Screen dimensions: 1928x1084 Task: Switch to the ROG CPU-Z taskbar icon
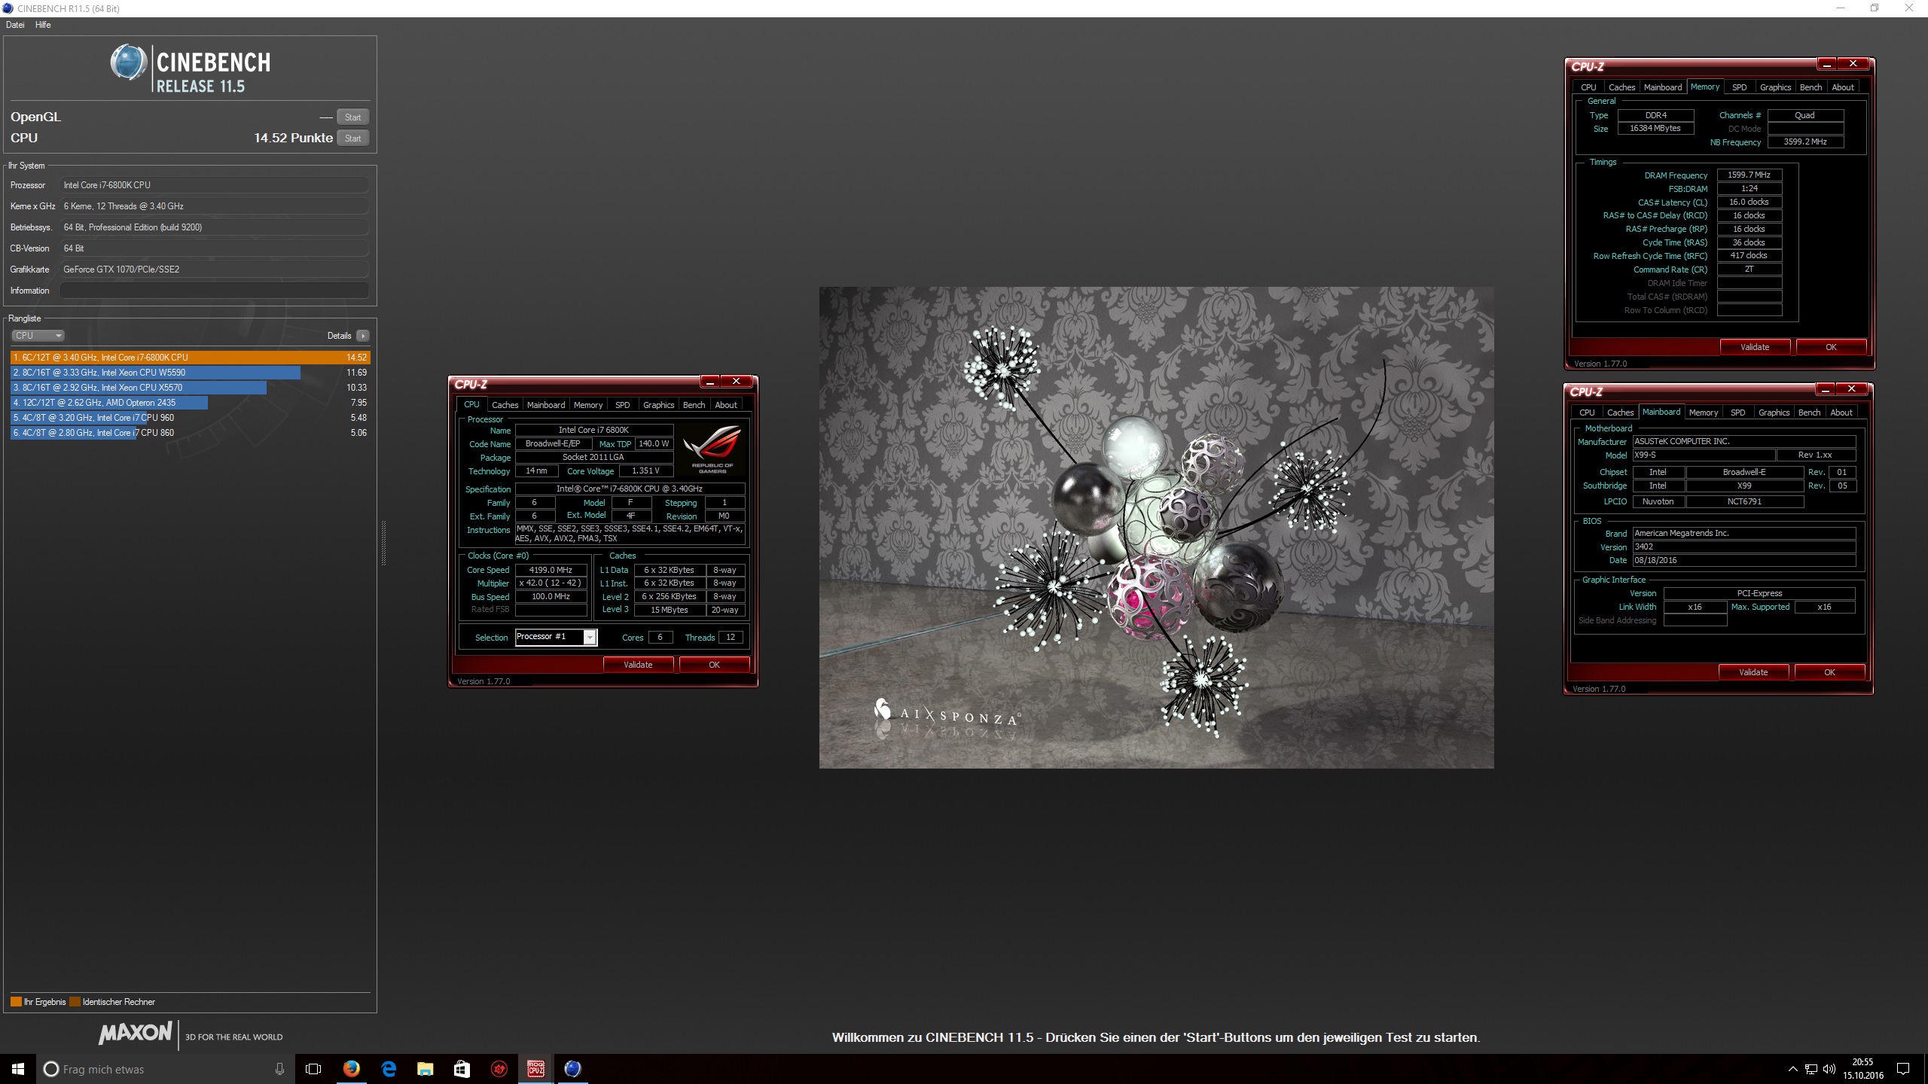tap(535, 1069)
